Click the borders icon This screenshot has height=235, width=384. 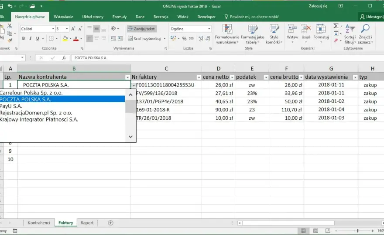tap(51, 38)
